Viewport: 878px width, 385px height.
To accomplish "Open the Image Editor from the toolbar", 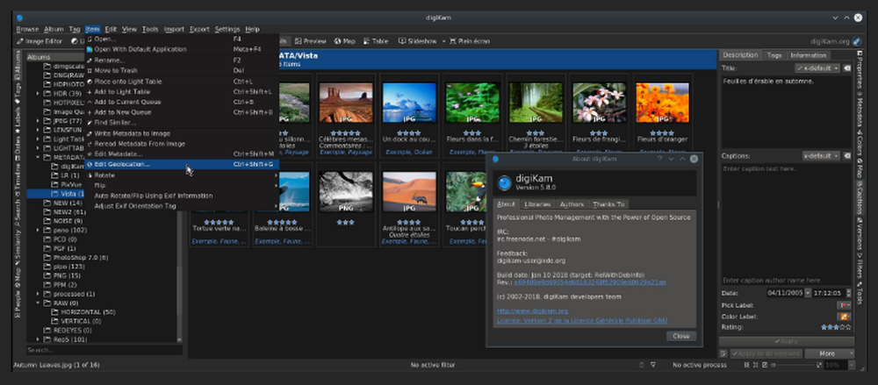I will (x=40, y=41).
